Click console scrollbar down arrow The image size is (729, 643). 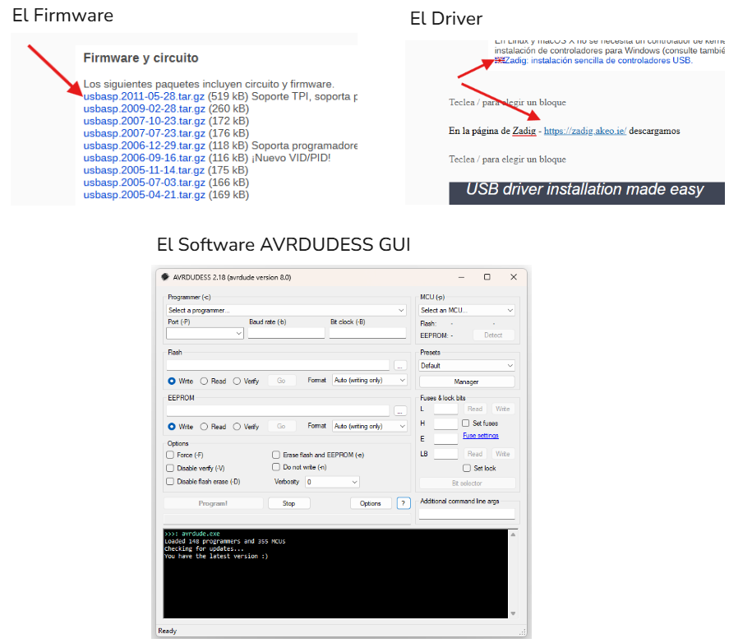514,613
